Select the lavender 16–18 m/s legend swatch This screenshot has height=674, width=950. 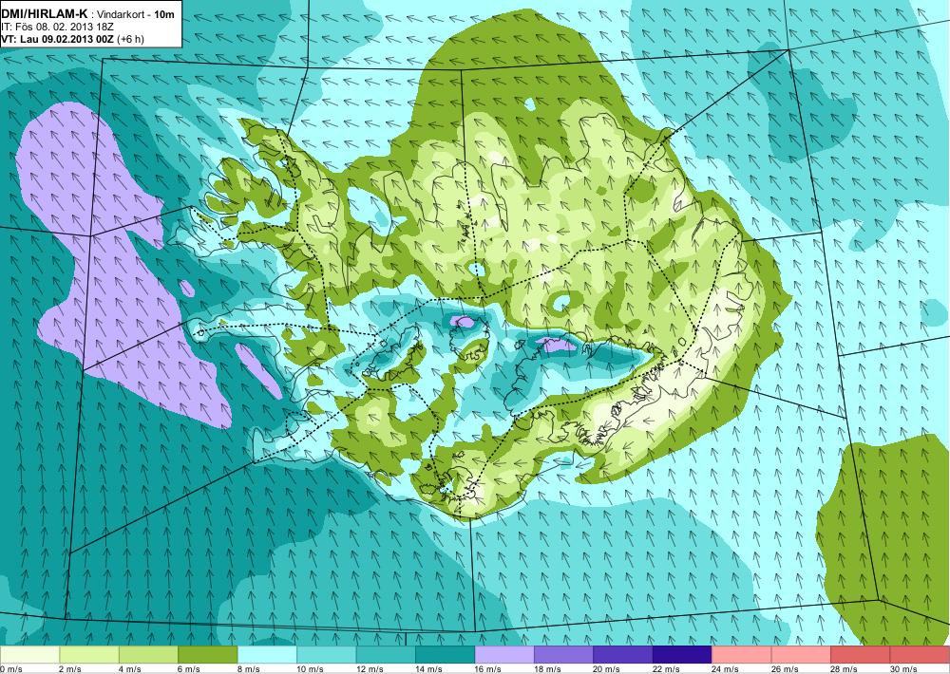[504, 655]
